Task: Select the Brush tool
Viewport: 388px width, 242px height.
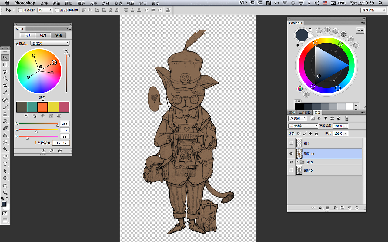Action: coord(5,107)
